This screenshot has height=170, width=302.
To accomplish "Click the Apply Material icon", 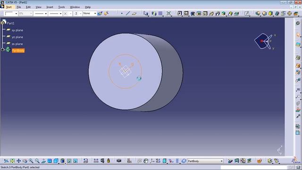I will (259, 161).
